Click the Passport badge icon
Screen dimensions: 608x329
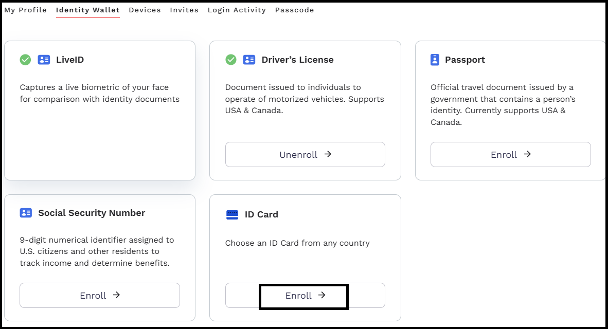pos(435,60)
